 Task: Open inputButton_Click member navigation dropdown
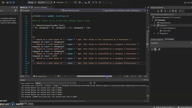point(125,10)
